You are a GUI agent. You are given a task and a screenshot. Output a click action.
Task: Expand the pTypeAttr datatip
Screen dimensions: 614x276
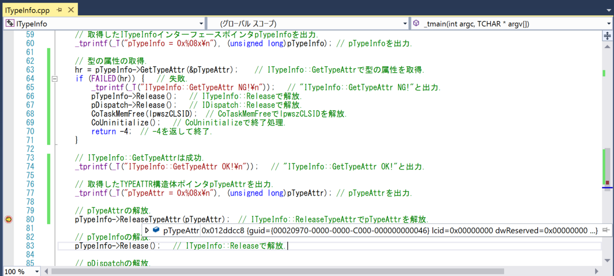[x=147, y=231]
